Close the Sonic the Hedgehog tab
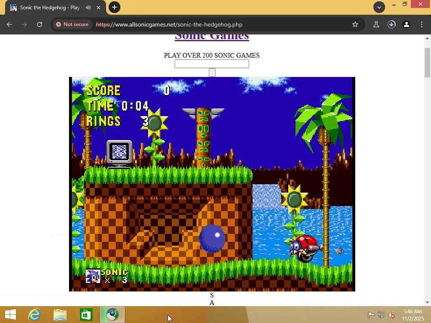The height and width of the screenshot is (323, 431). pos(98,8)
